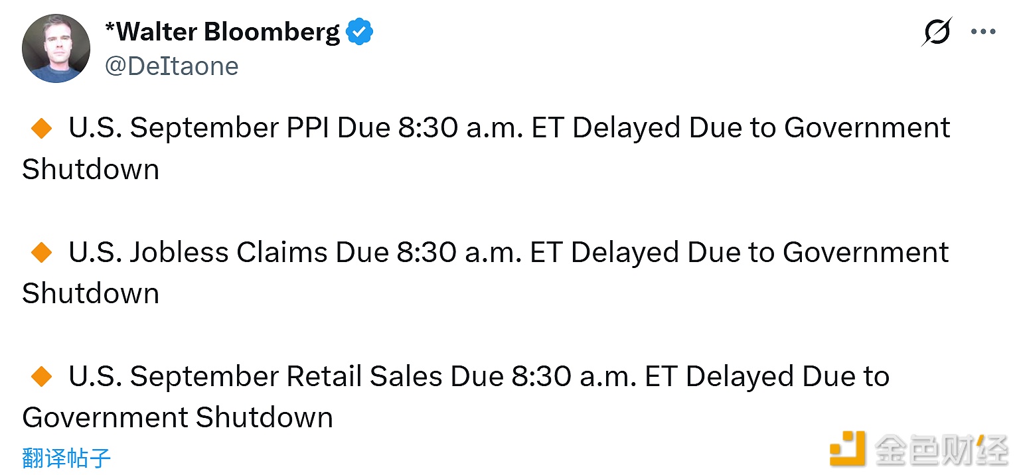Click 'Shutdown' under the Jobless Claims headline
This screenshot has width=1017, height=475.
(91, 294)
